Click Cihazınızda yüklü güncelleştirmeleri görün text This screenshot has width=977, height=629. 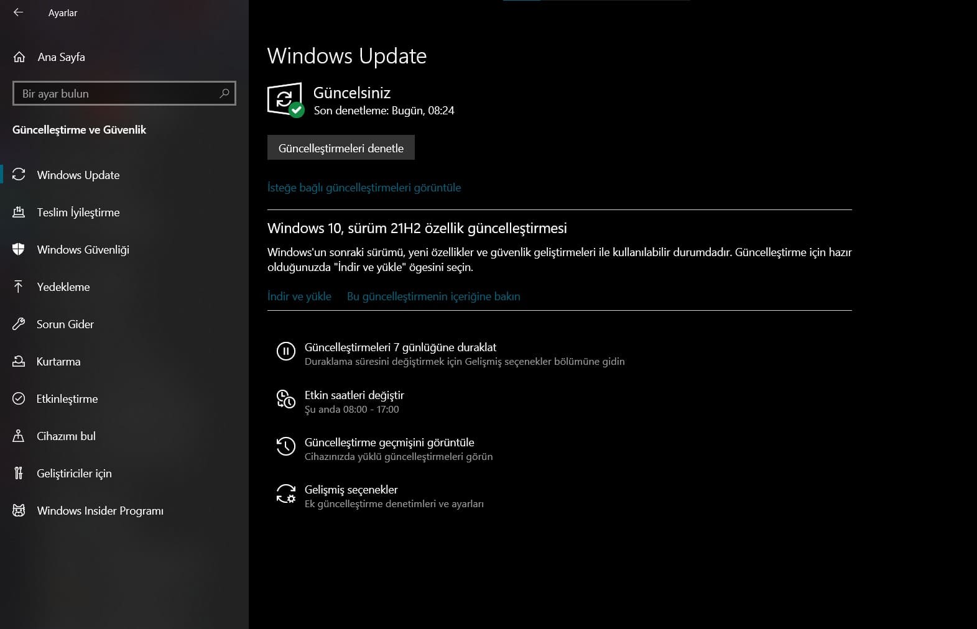pyautogui.click(x=399, y=457)
